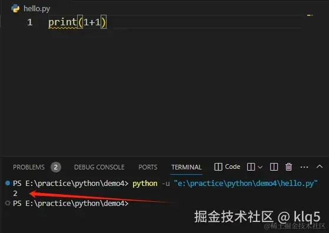Click line number 1 in the gutter
The height and width of the screenshot is (233, 329).
tap(30, 22)
